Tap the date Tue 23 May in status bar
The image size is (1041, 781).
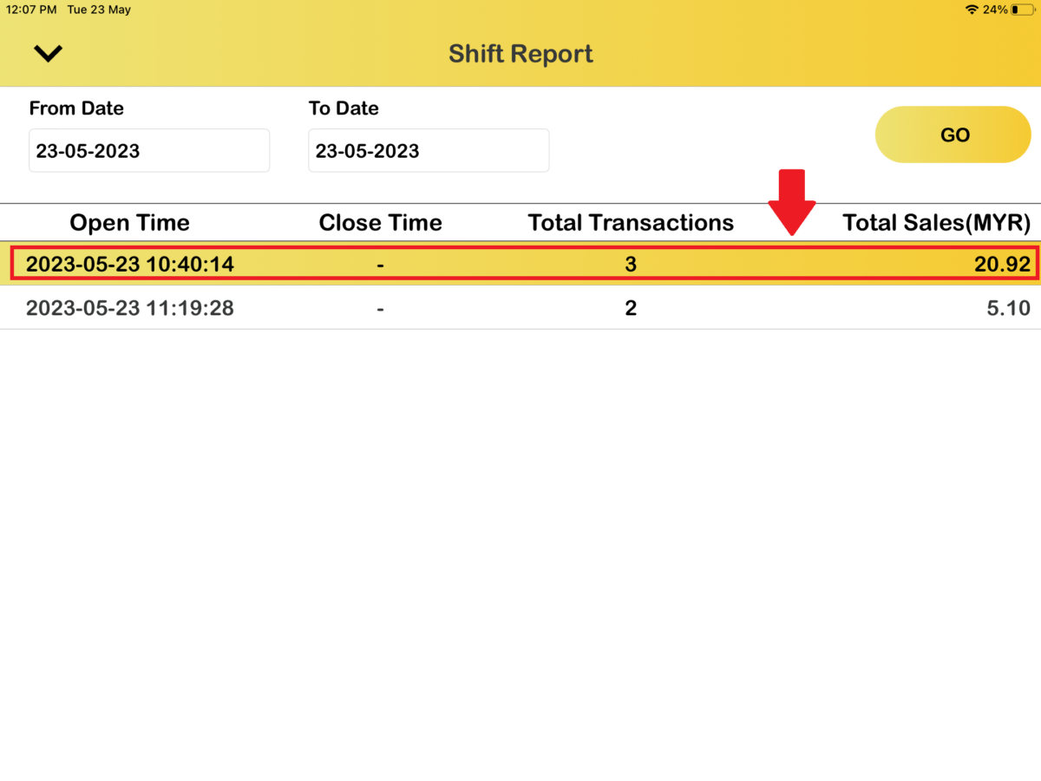[x=97, y=10]
